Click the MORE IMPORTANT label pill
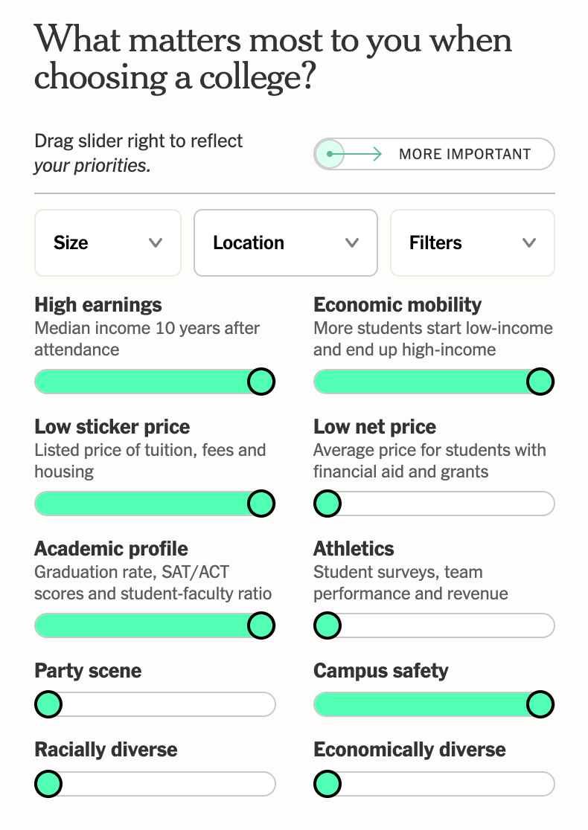Screen dimensions: 588x830 [x=434, y=154]
